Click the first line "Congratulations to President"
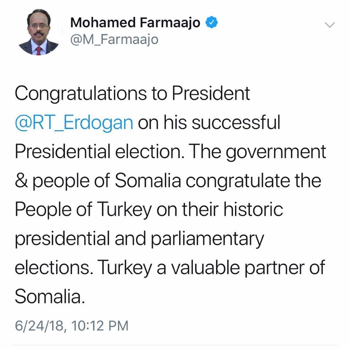 (x=132, y=94)
